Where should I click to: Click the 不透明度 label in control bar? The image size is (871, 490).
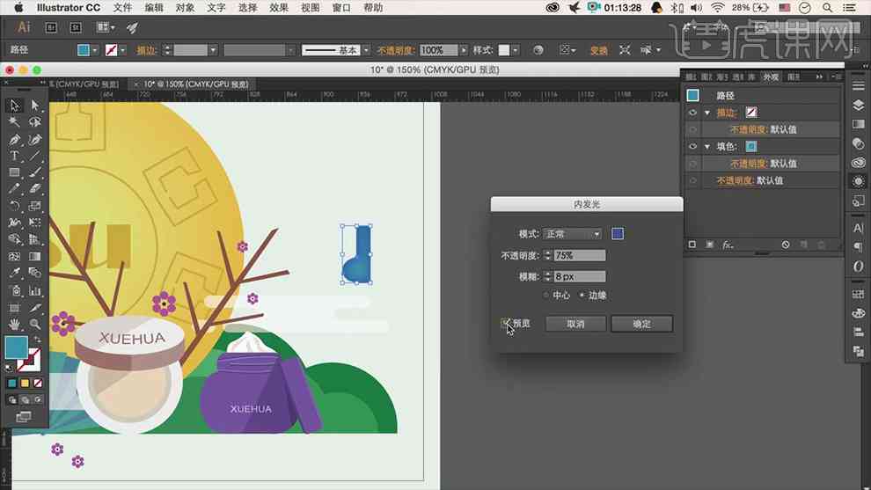(396, 50)
